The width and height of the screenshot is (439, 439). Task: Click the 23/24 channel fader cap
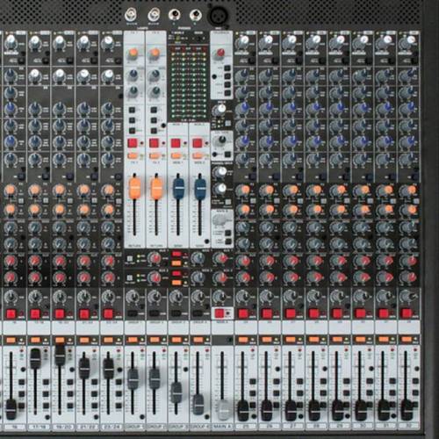tap(109, 368)
